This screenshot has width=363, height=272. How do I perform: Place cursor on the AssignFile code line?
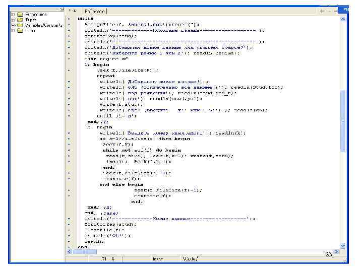tap(142, 24)
